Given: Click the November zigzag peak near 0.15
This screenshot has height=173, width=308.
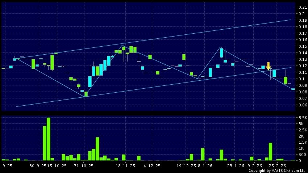Looking at the screenshot, I should (x=122, y=46).
